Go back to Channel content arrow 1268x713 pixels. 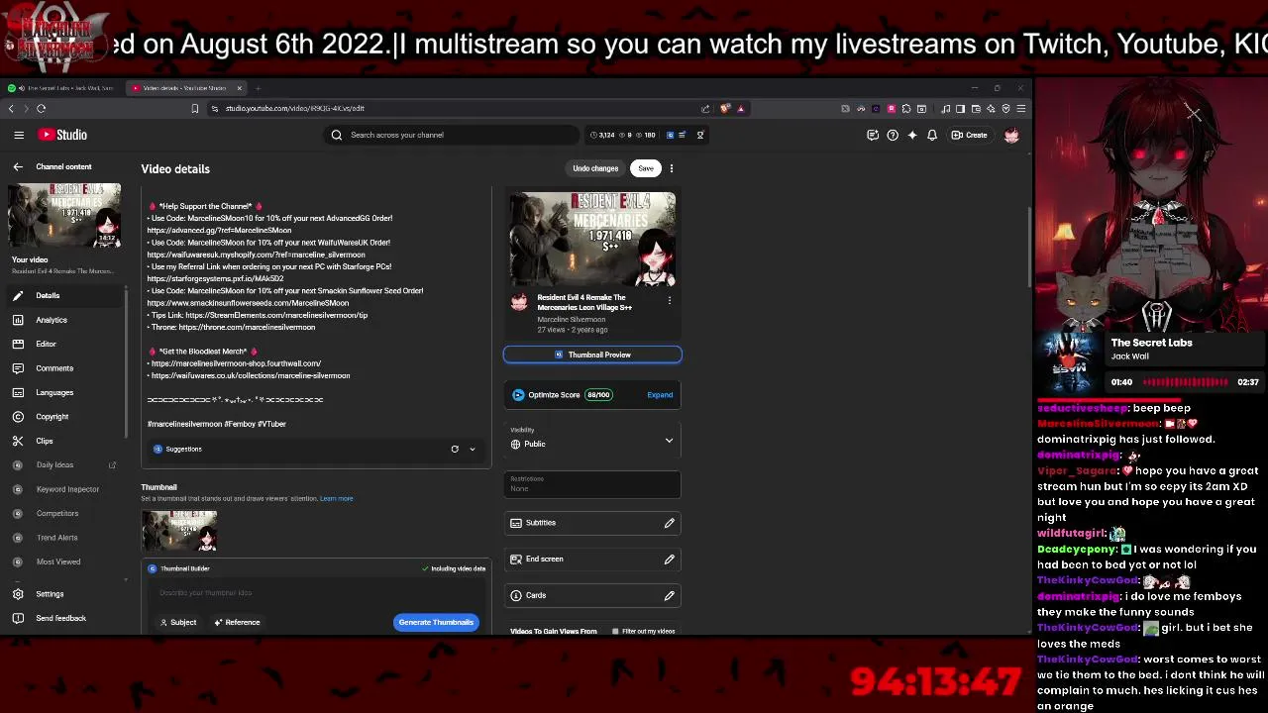[x=18, y=166]
